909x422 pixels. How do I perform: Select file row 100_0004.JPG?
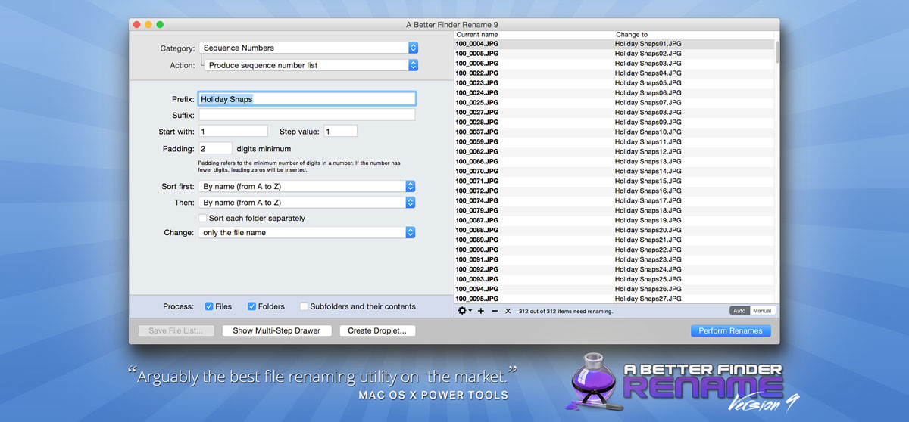pos(614,44)
